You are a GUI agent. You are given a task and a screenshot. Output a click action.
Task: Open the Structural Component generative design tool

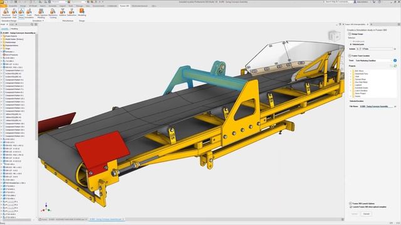tap(6, 13)
